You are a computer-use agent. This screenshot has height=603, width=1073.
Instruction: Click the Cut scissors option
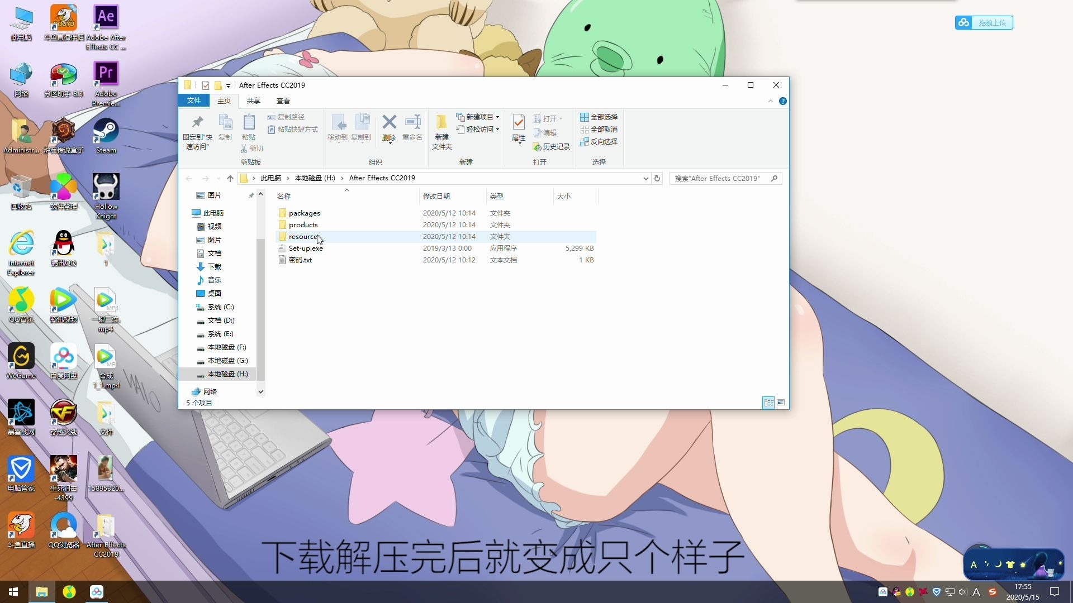tap(252, 149)
